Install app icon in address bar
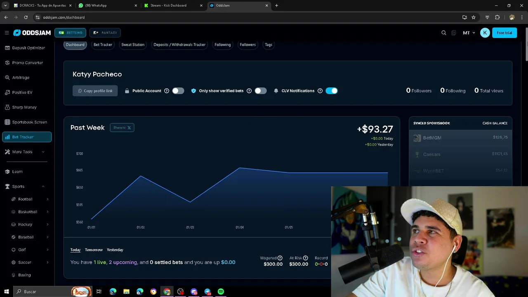Viewport: 528px width, 297px height. coord(464,17)
